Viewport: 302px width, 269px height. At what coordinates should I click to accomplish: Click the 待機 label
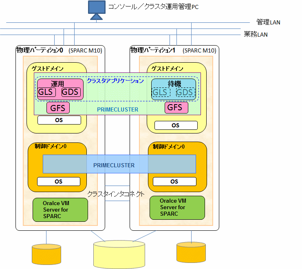pyautogui.click(x=174, y=84)
